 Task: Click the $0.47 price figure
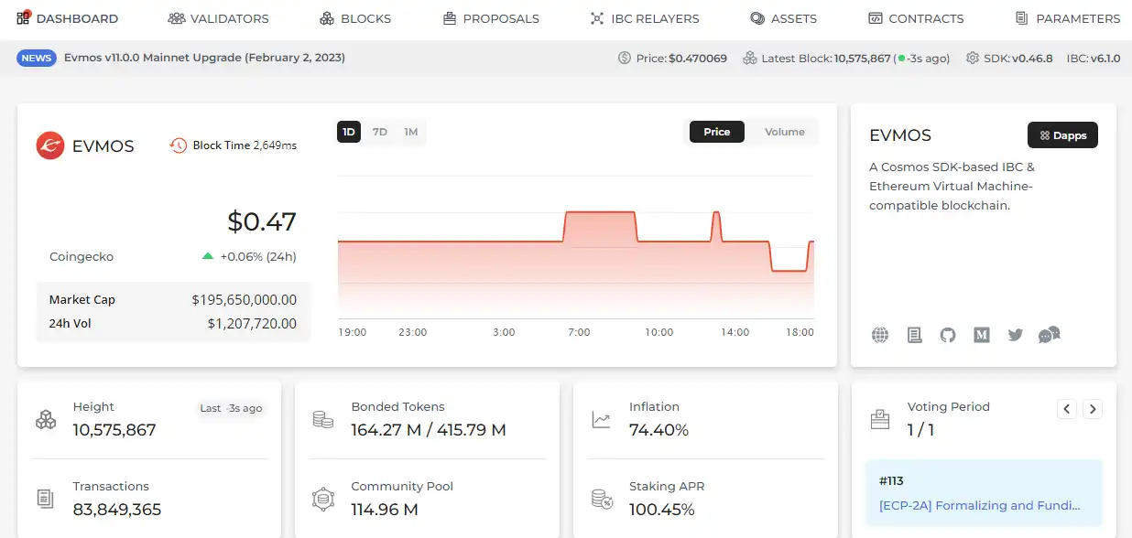pos(262,221)
